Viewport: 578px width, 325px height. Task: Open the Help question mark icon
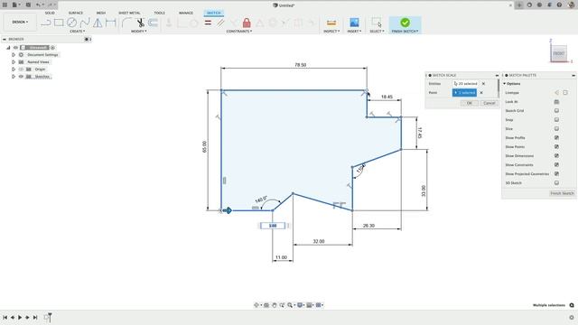[559, 5]
